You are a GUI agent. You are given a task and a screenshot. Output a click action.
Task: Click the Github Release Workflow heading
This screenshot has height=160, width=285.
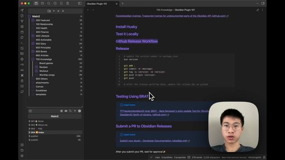pos(137,41)
